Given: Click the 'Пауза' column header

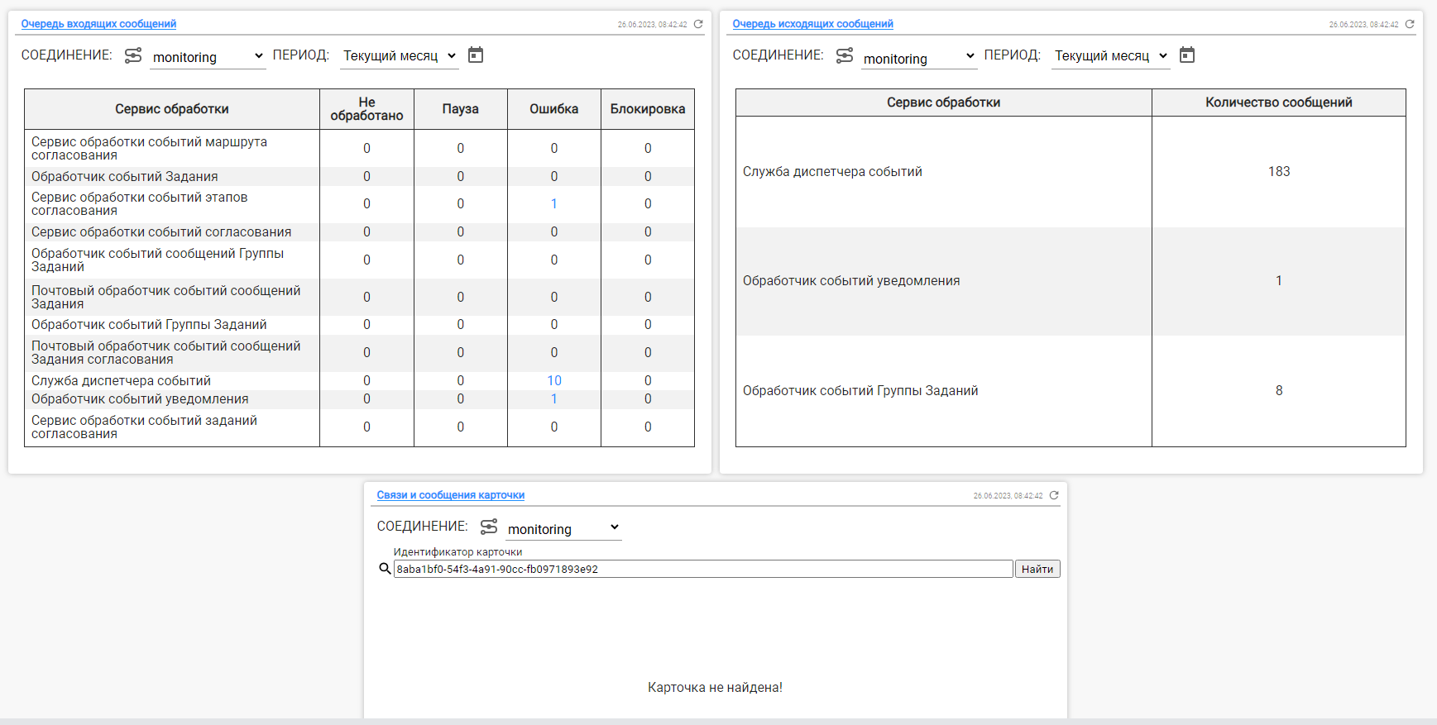Looking at the screenshot, I should pos(460,109).
